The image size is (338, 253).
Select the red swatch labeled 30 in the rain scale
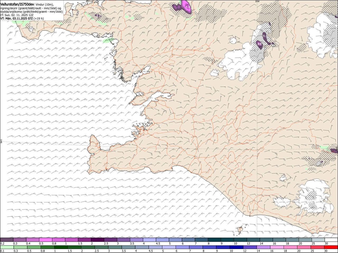click(331, 247)
